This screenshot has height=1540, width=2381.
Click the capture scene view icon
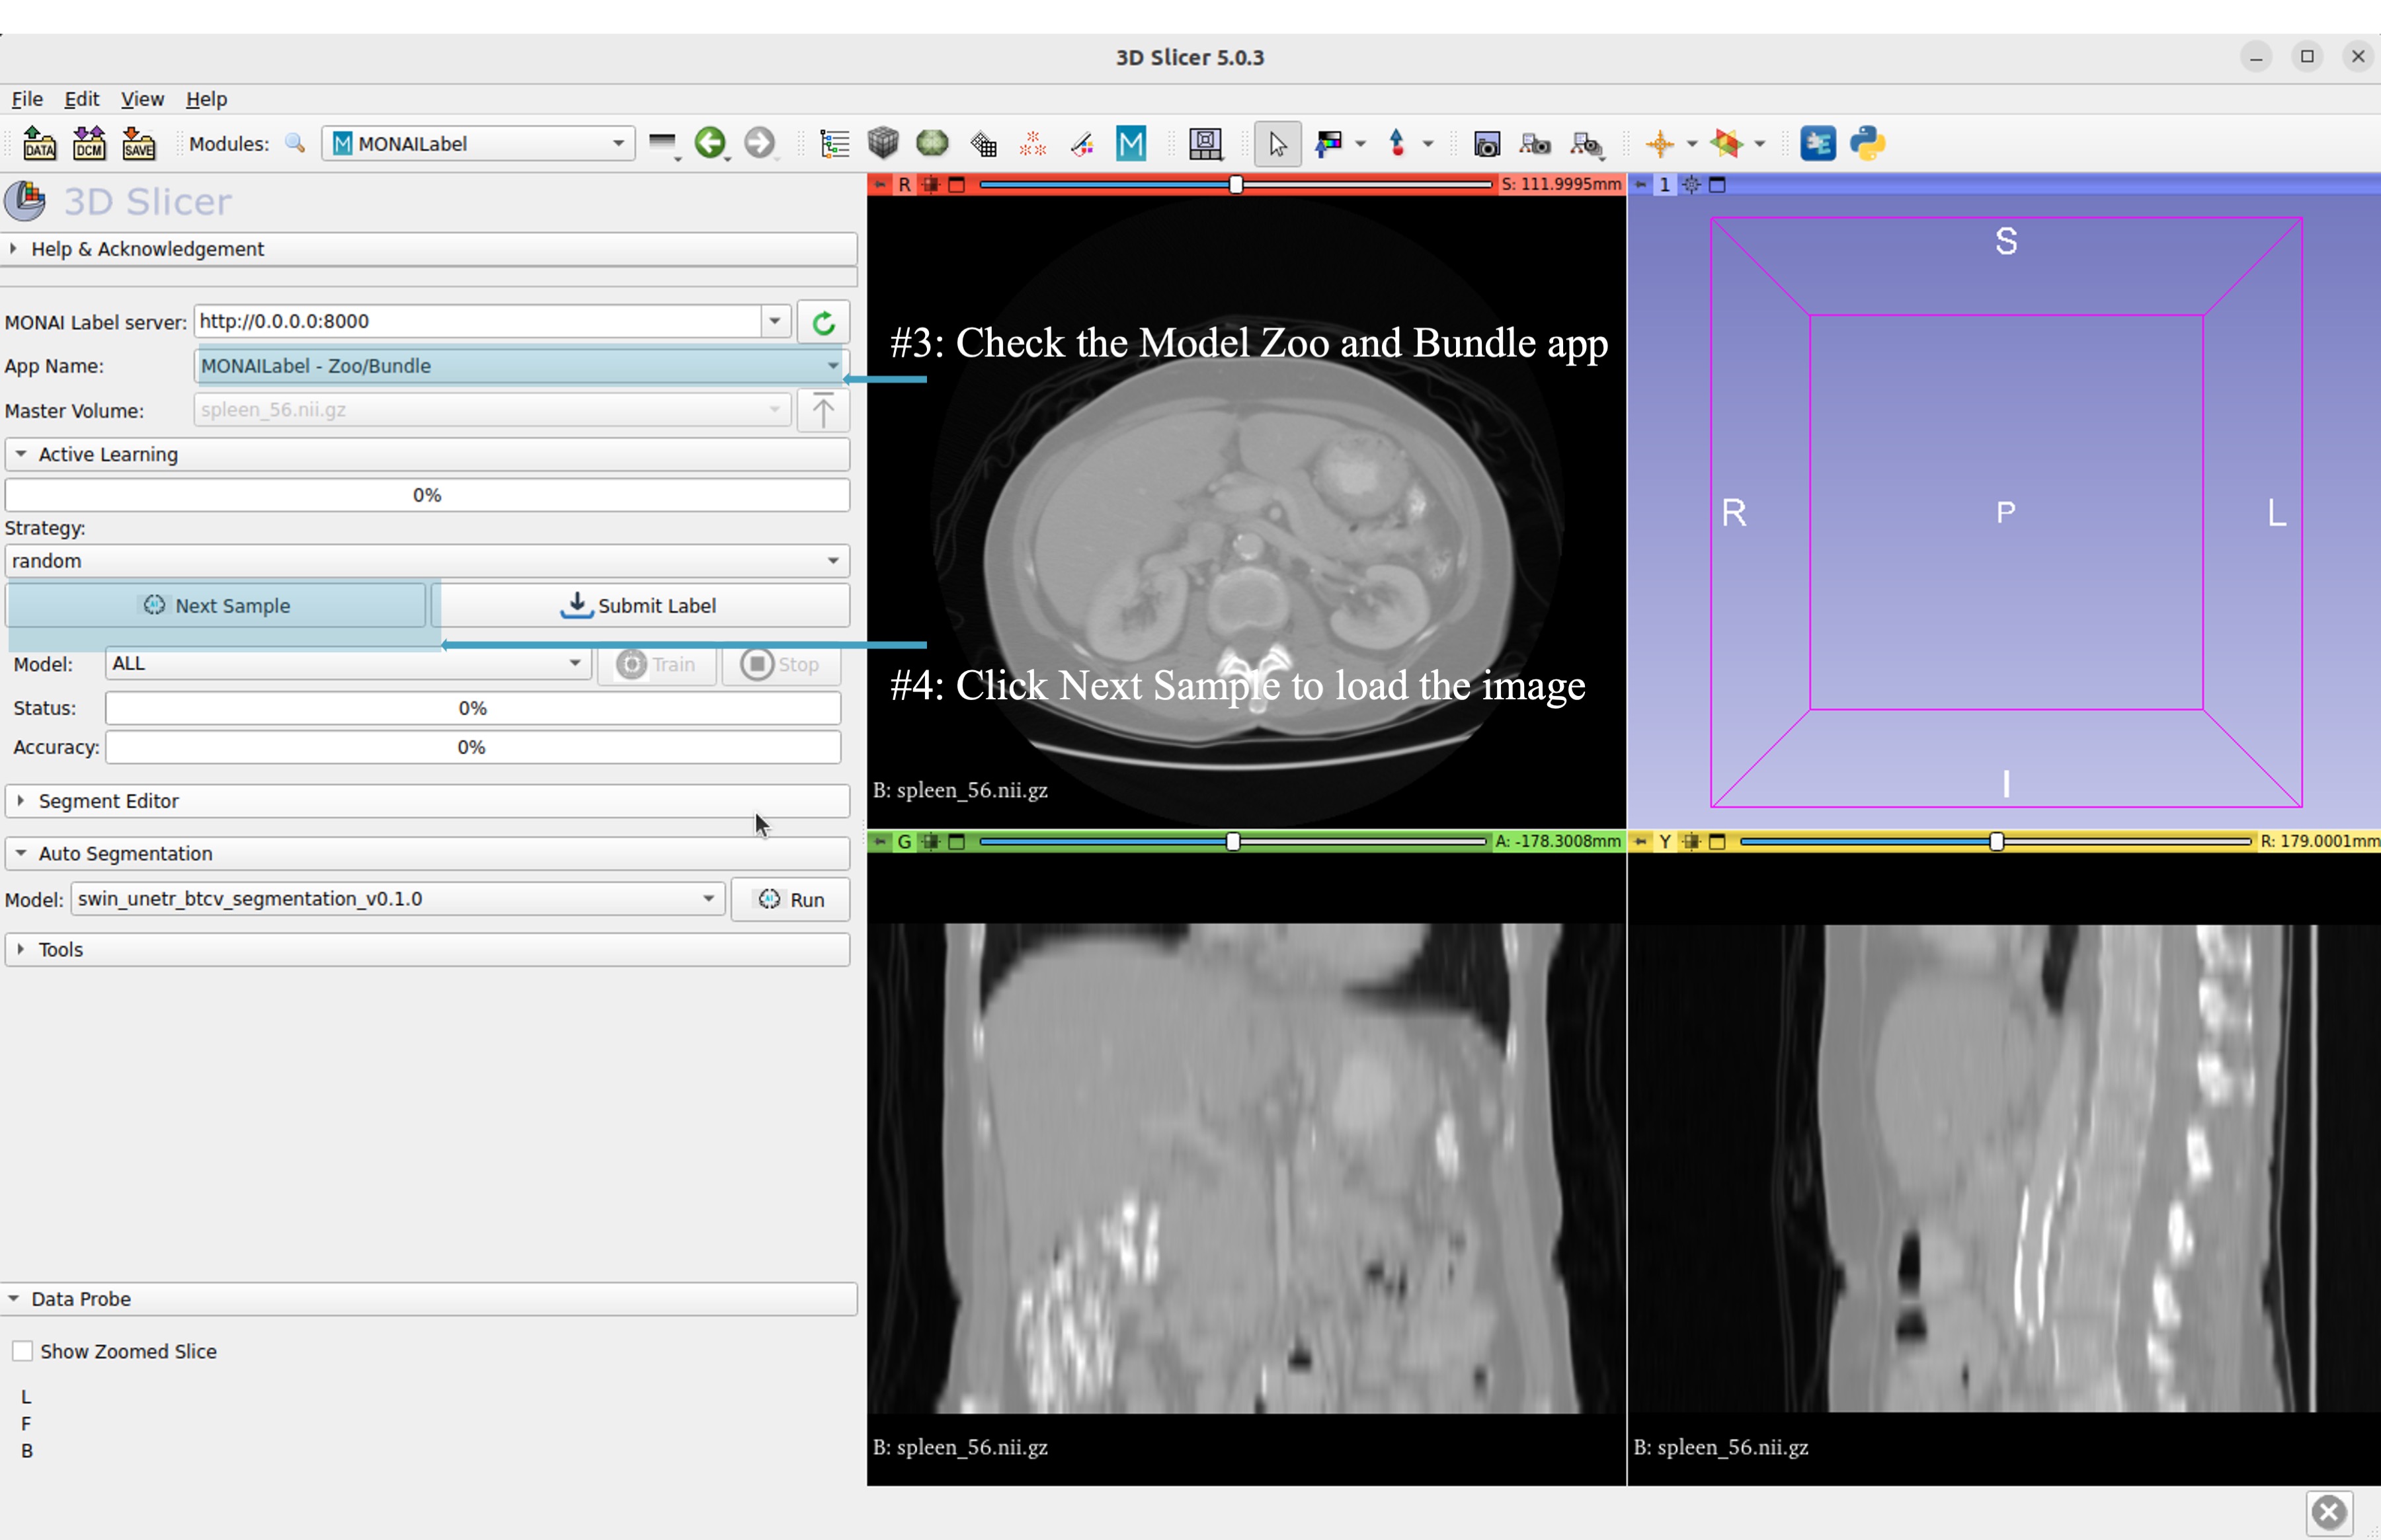point(1535,143)
